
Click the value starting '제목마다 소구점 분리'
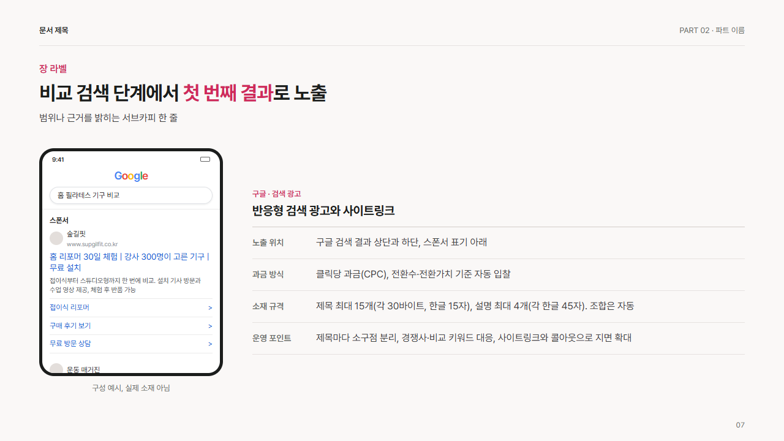click(x=473, y=337)
